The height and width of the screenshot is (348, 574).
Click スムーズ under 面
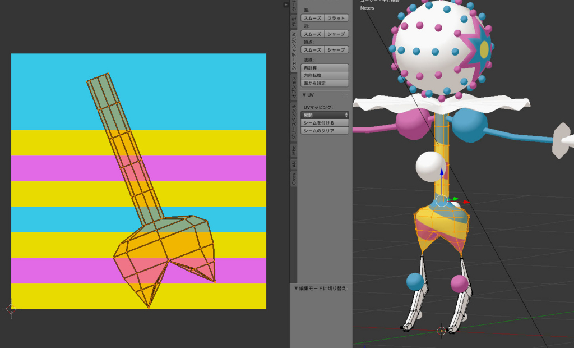pyautogui.click(x=313, y=18)
